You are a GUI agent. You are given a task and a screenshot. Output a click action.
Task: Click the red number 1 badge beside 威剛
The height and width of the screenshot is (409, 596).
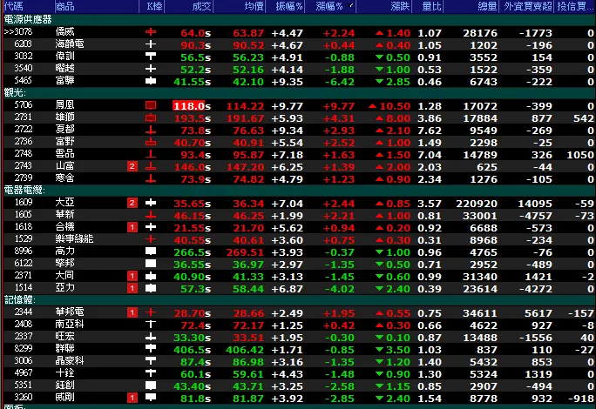coord(132,398)
